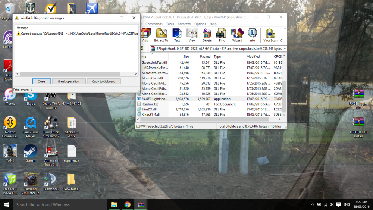
Task: Open the LSPDFR 031 Install archive
Action: click(x=358, y=127)
